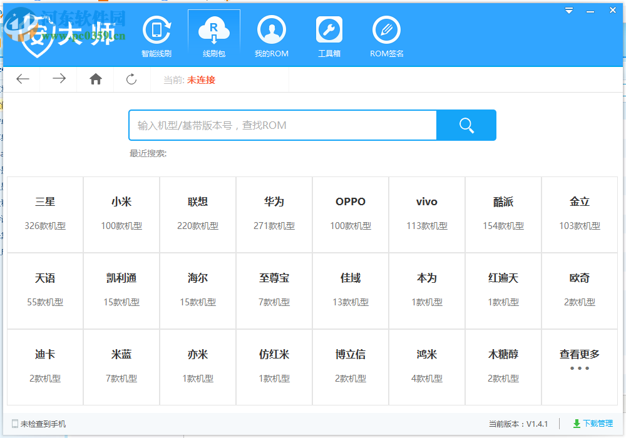Click the forward navigation arrow

point(59,79)
